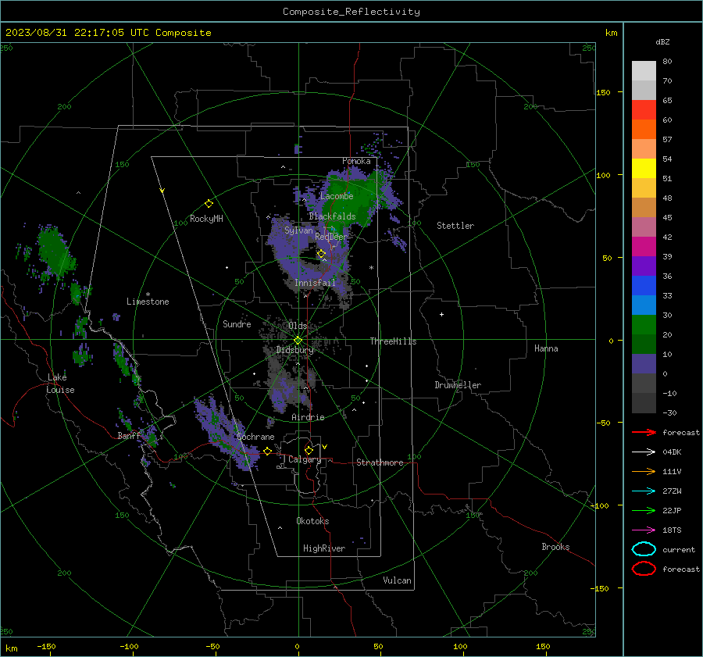The height and width of the screenshot is (657, 703).
Task: Select the blue 36 dBZ color swatch
Action: click(644, 286)
